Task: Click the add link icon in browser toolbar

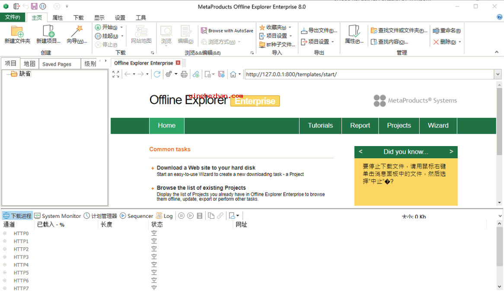Action: (x=196, y=74)
